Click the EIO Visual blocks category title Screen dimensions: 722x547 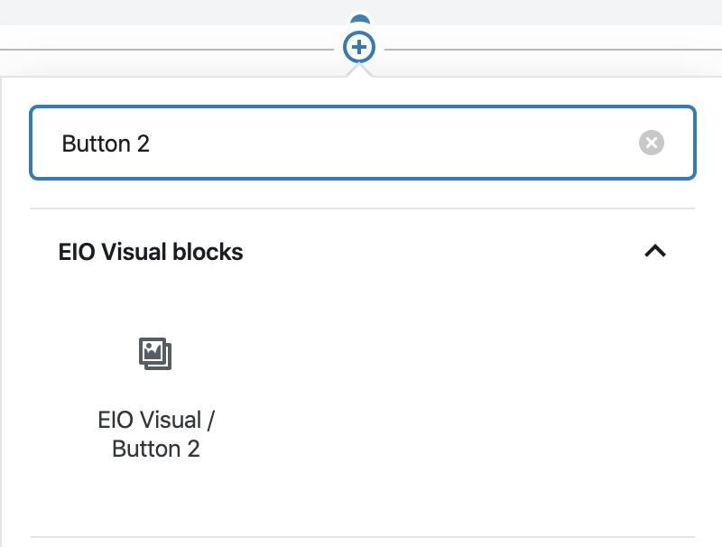click(151, 252)
